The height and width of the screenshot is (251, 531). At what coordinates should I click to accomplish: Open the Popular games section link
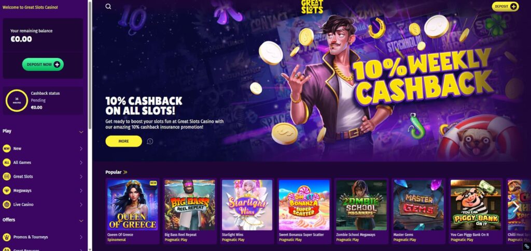click(116, 172)
